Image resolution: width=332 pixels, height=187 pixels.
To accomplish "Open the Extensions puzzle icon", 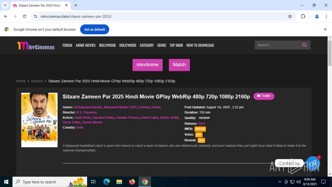I will pyautogui.click(x=303, y=16).
